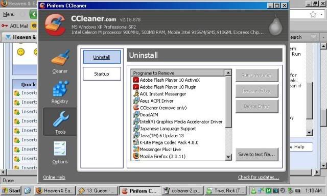Screen dimensions: 327x196
Task: Click the green user system tray icon
Action: (x=253, y=190)
